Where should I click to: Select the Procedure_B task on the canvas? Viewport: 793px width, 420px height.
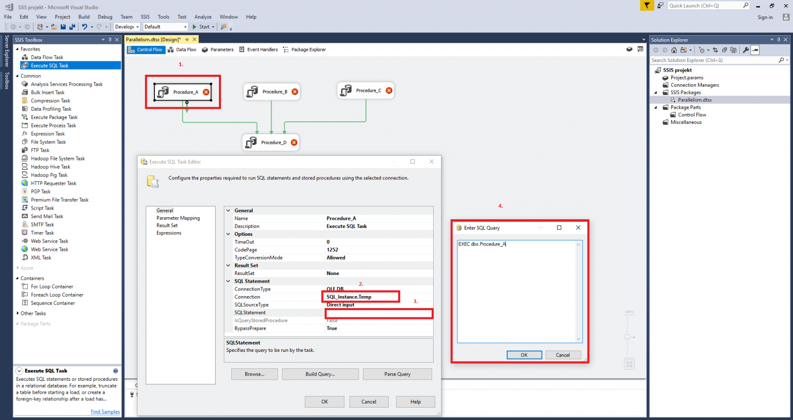tap(272, 92)
